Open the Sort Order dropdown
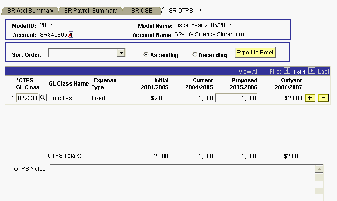The image size is (337, 201). coord(121,53)
